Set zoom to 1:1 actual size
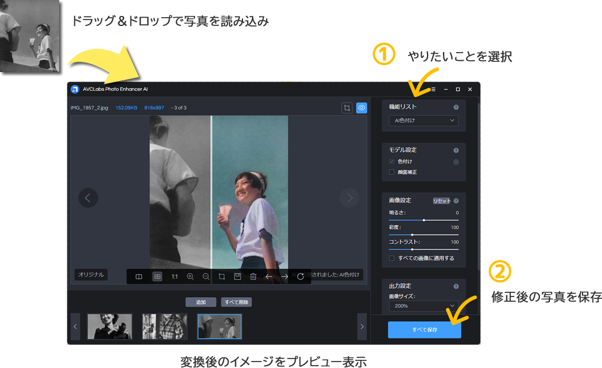602x368 pixels. point(174,276)
